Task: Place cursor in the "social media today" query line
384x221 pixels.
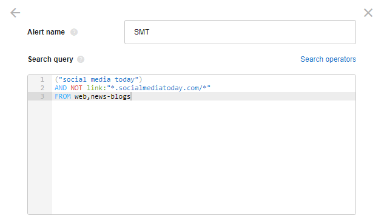Action: click(98, 79)
